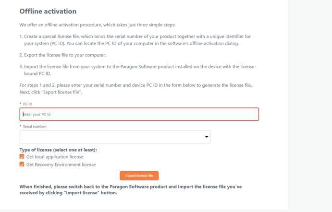
Task: Click step 3 'Import the license file' text
Action: click(x=137, y=70)
